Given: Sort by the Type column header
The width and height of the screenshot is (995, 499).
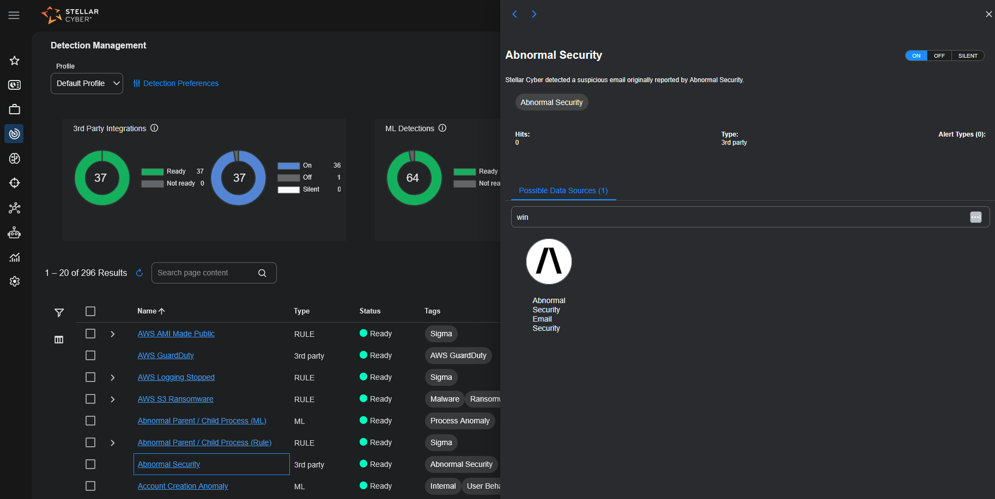Looking at the screenshot, I should 301,311.
